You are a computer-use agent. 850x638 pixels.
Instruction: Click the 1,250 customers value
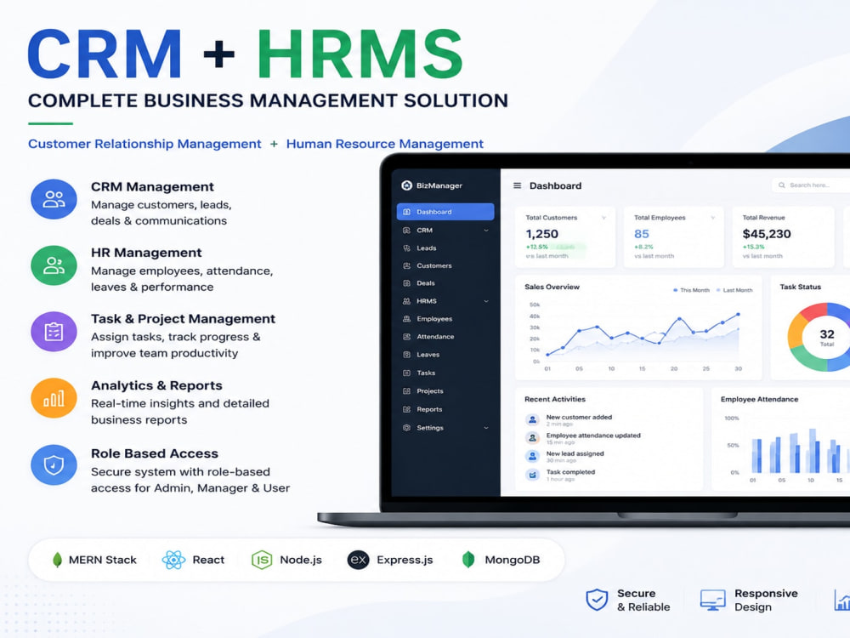pos(541,234)
